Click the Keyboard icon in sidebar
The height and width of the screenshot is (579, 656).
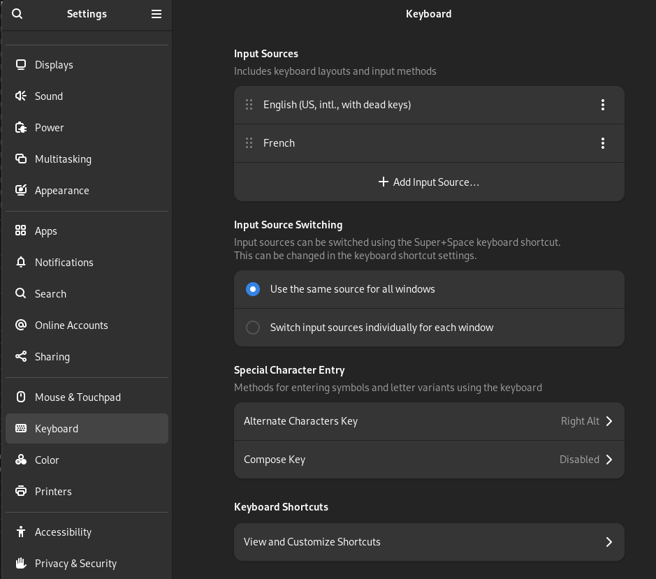[20, 428]
